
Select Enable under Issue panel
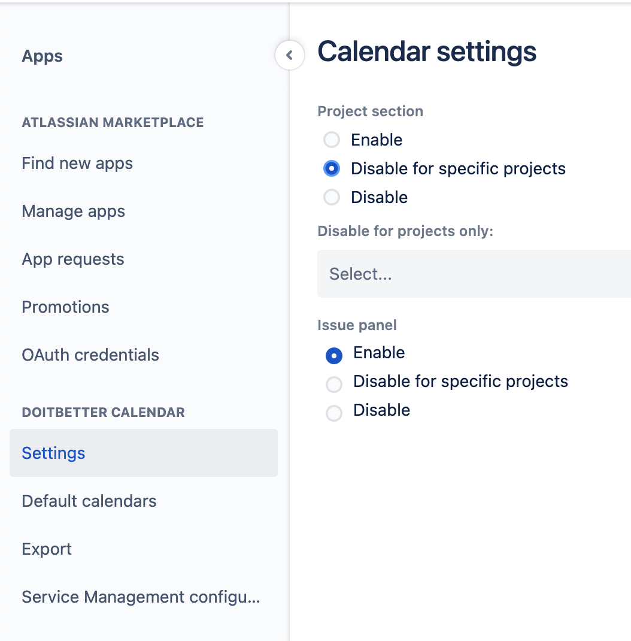[334, 356]
